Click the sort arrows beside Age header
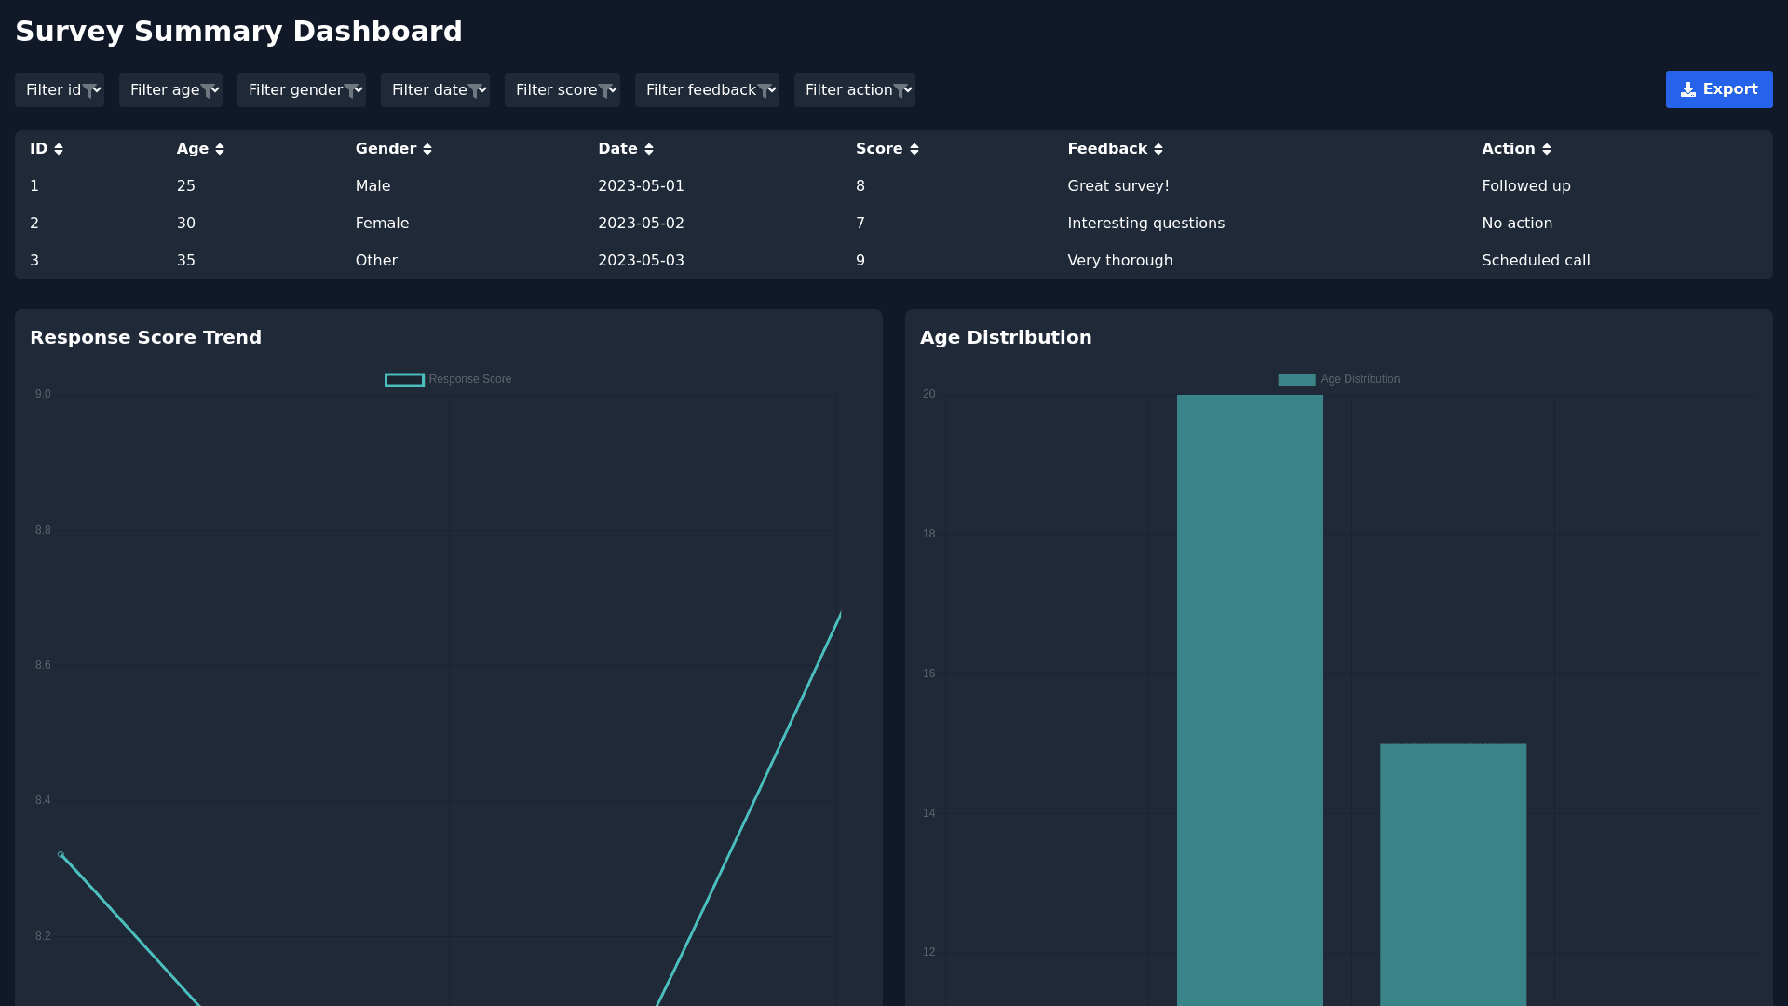Viewport: 1788px width, 1006px height. tap(220, 149)
